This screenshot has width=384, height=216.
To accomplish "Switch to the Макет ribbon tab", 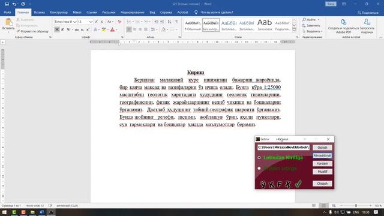I will (77, 12).
